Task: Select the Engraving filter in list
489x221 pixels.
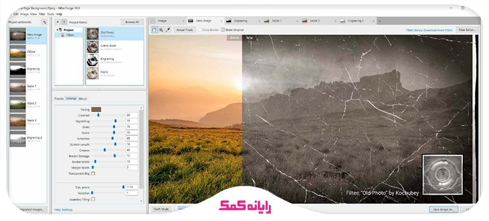Action: tap(115, 60)
